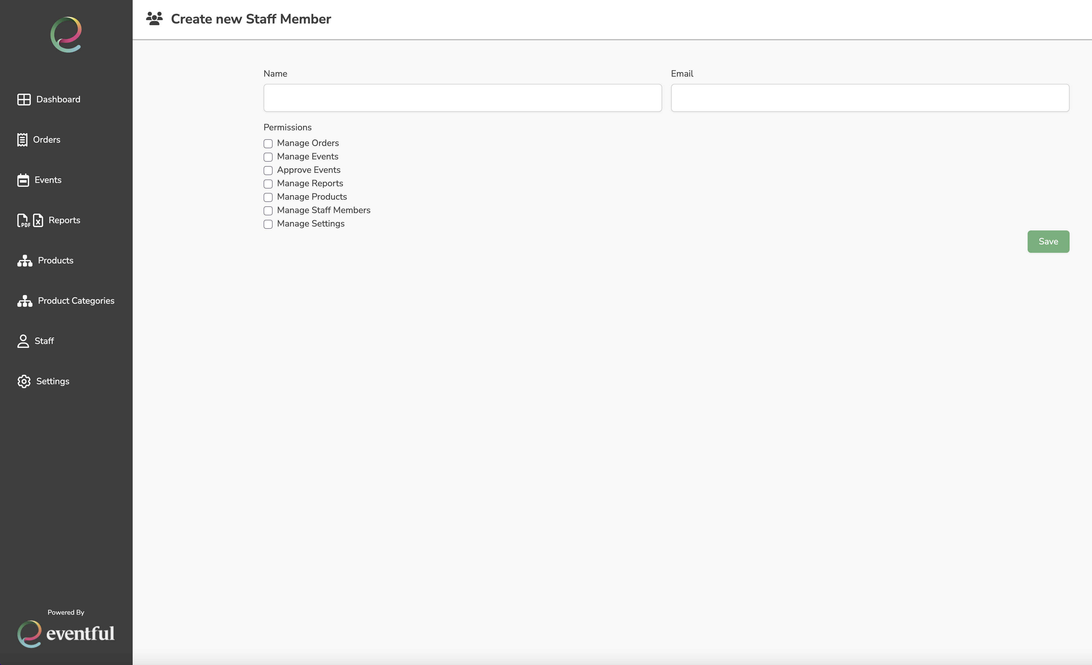This screenshot has height=665, width=1092.
Task: Click the Orders receipt icon
Action: [x=22, y=140]
